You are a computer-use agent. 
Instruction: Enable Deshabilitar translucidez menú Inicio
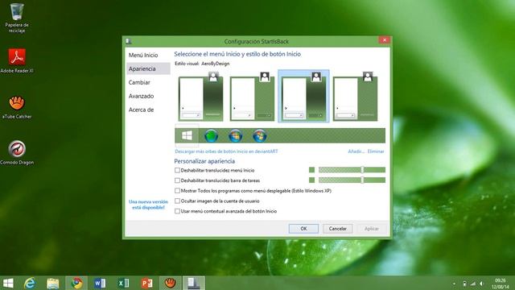(177, 170)
